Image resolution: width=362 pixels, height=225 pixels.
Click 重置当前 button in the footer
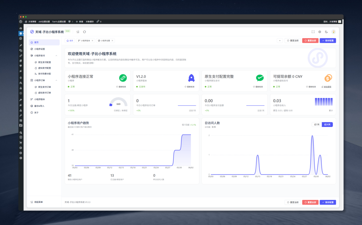pos(293,202)
